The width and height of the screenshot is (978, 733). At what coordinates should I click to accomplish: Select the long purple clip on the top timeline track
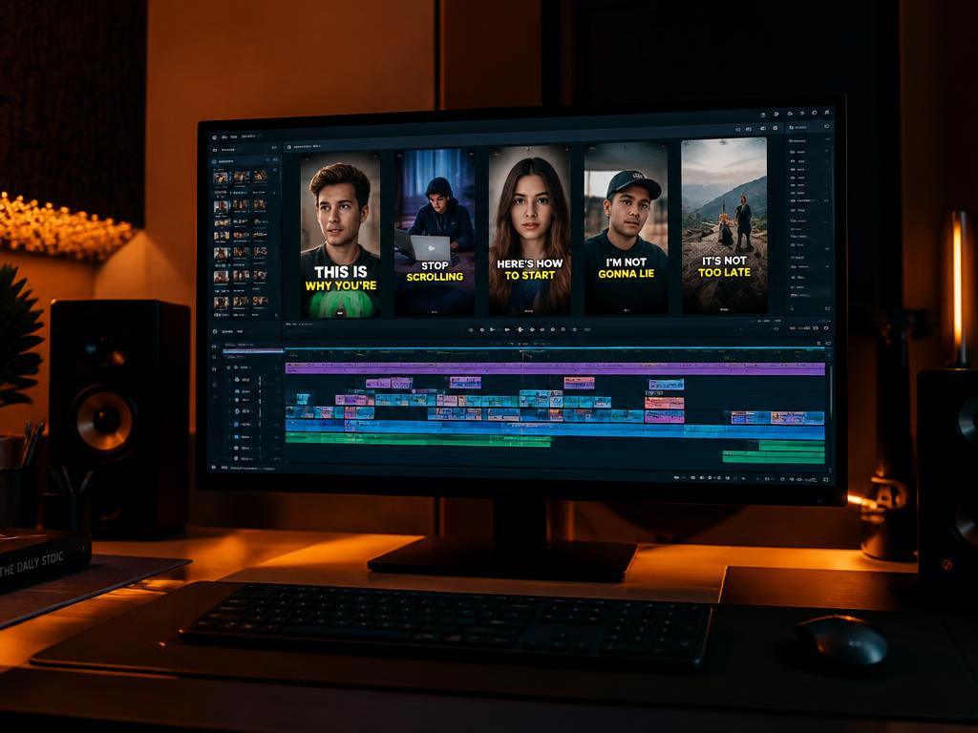(555, 369)
